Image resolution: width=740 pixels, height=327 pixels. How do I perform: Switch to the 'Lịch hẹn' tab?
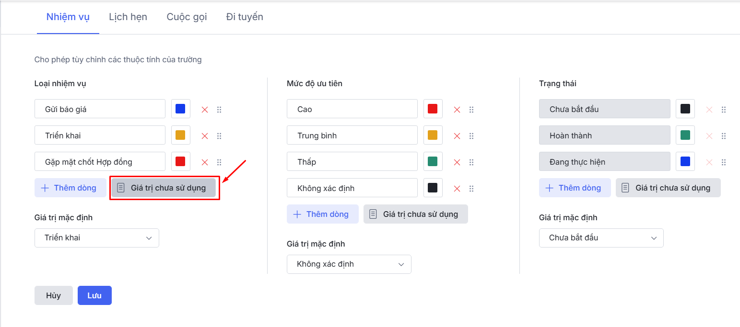tap(128, 17)
